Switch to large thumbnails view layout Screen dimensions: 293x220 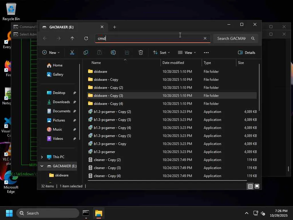coord(257,186)
